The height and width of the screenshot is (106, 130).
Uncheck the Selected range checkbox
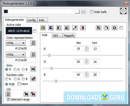[x=8, y=99]
